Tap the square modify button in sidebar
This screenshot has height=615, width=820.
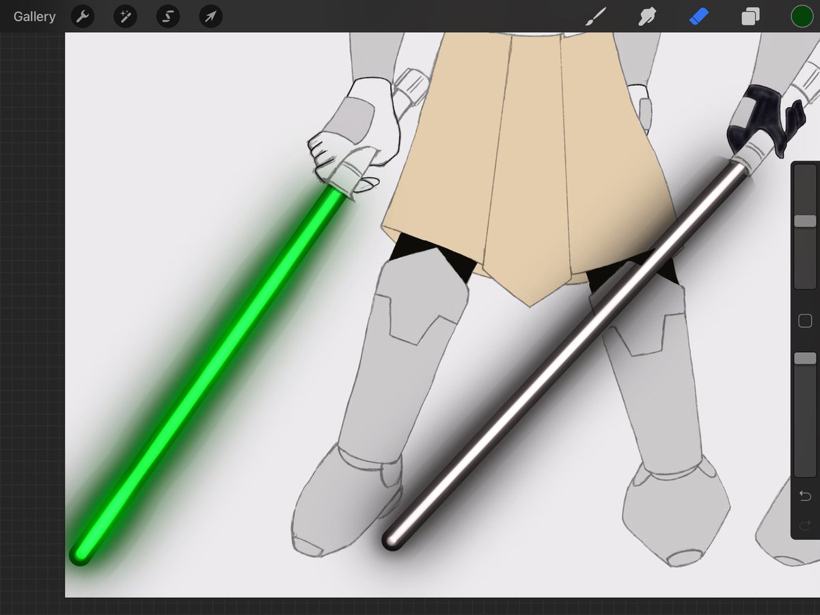pos(805,320)
